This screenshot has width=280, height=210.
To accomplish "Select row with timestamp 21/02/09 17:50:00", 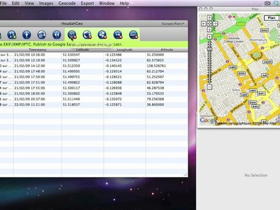I will (x=94, y=77).
